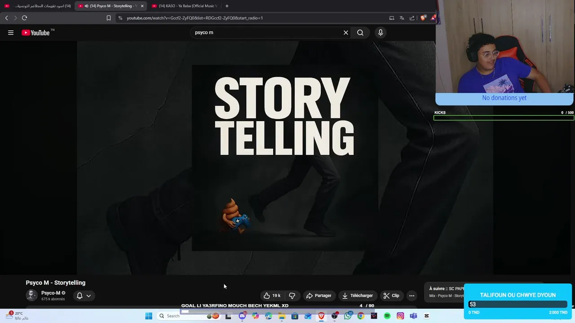
Task: Open Google Chrome from the taskbar
Action: 361,316
